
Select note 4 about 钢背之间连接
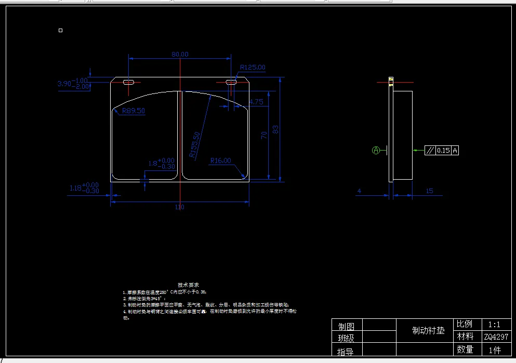coord(210,314)
